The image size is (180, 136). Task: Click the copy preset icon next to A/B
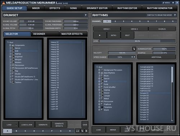click(82, 131)
